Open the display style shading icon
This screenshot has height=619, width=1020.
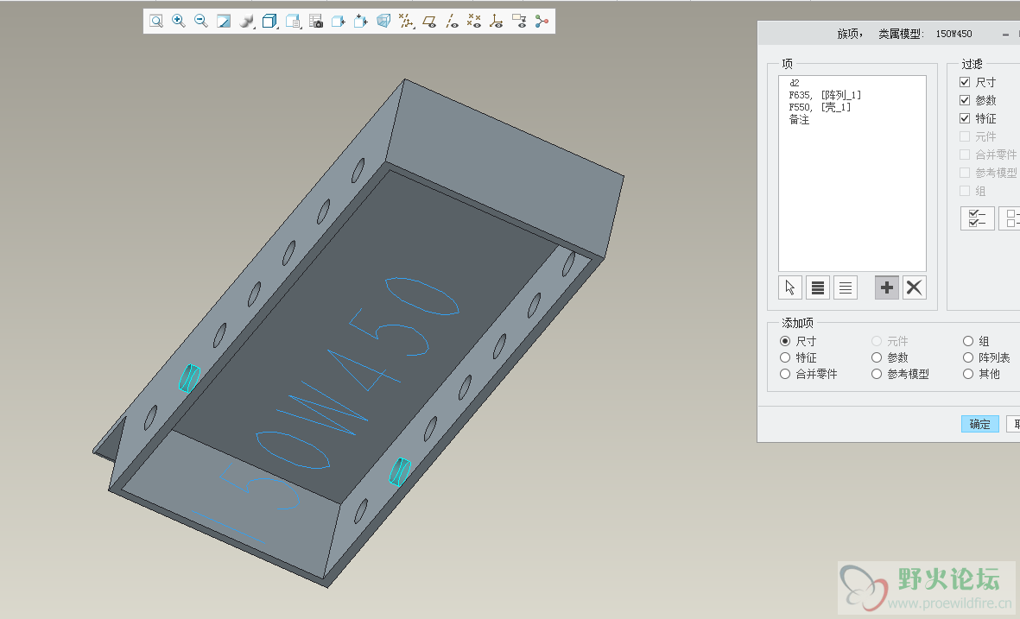click(x=246, y=22)
